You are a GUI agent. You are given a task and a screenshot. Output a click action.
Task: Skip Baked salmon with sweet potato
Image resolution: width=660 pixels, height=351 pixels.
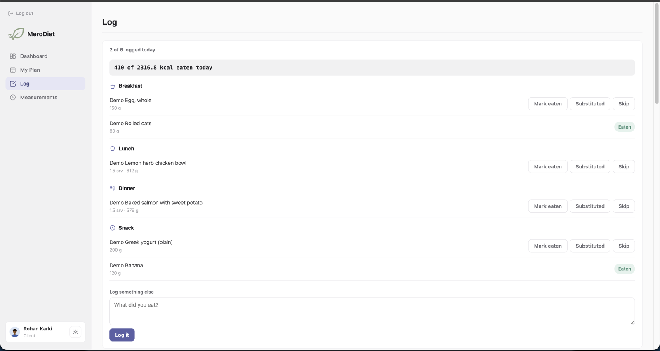624,206
